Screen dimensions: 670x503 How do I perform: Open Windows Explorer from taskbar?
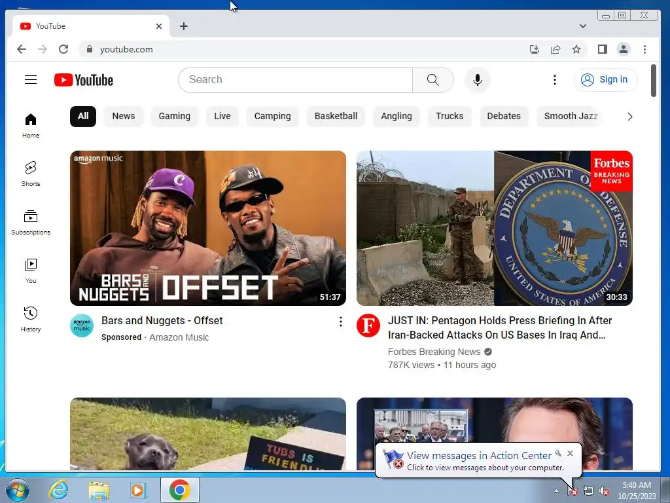99,490
